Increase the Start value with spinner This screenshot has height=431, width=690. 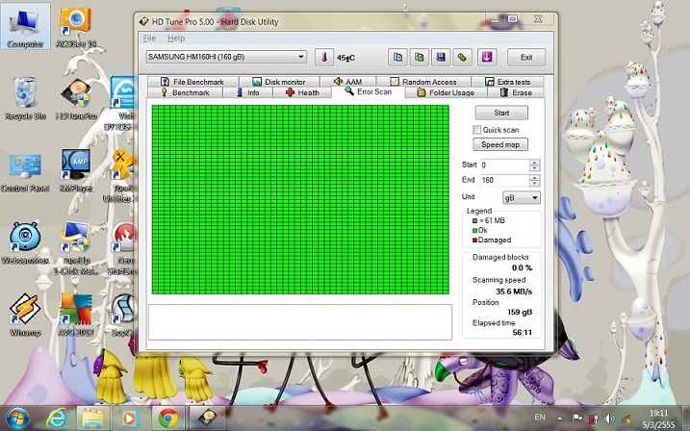(x=534, y=162)
